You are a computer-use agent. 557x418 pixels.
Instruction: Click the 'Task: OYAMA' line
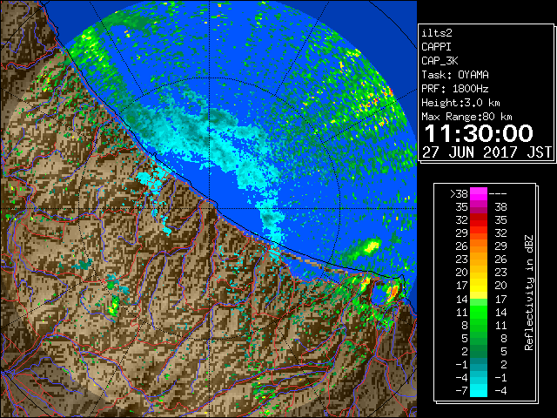(455, 75)
